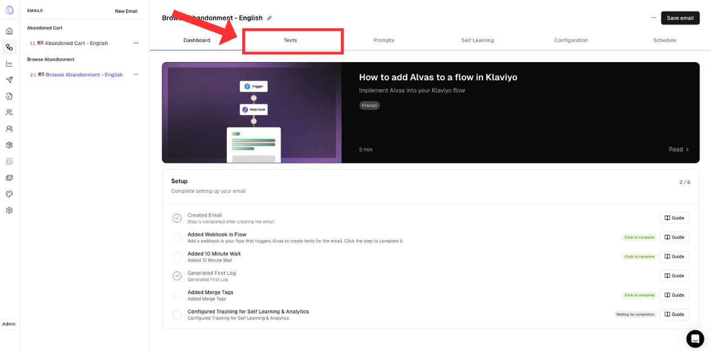Open the paper plane send icon
This screenshot has width=711, height=351.
click(x=9, y=79)
